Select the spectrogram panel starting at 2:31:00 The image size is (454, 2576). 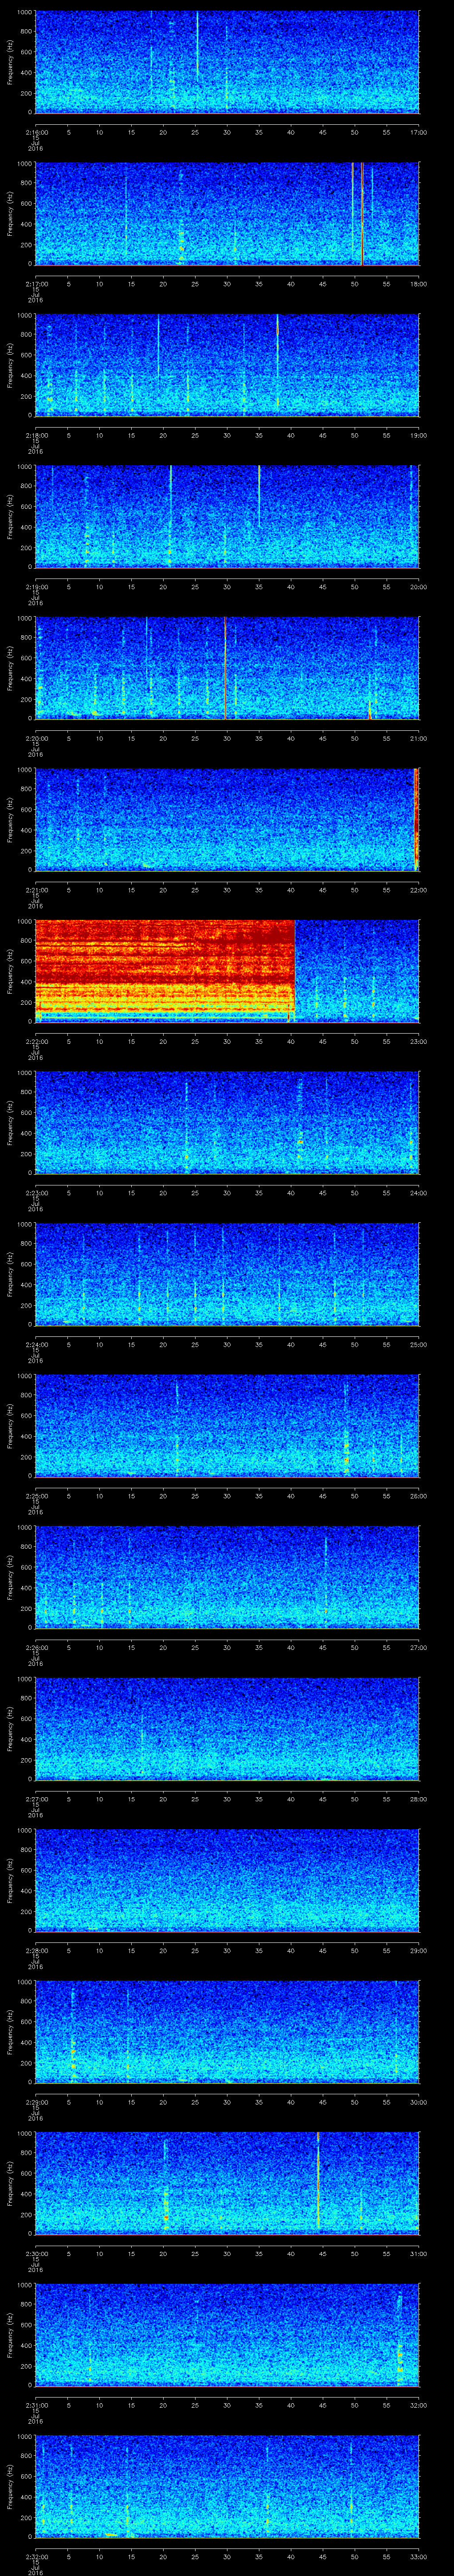tap(227, 2334)
